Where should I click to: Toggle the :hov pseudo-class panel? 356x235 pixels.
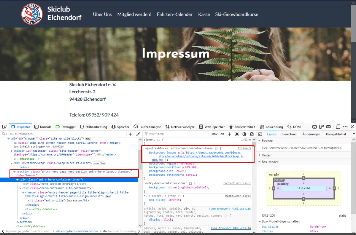pyautogui.click(x=214, y=134)
